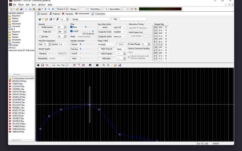
Task: Click the Random Variation Volume slider
Action: coord(87,45)
